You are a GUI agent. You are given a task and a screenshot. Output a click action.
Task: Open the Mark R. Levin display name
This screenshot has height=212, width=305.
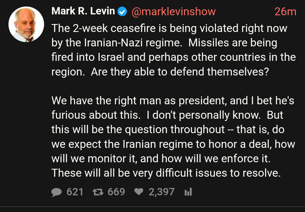pos(83,11)
